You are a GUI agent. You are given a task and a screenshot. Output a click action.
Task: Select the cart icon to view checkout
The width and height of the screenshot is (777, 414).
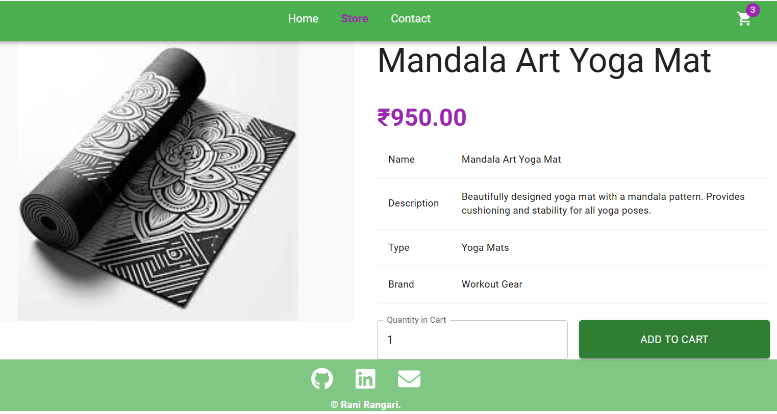pos(744,18)
